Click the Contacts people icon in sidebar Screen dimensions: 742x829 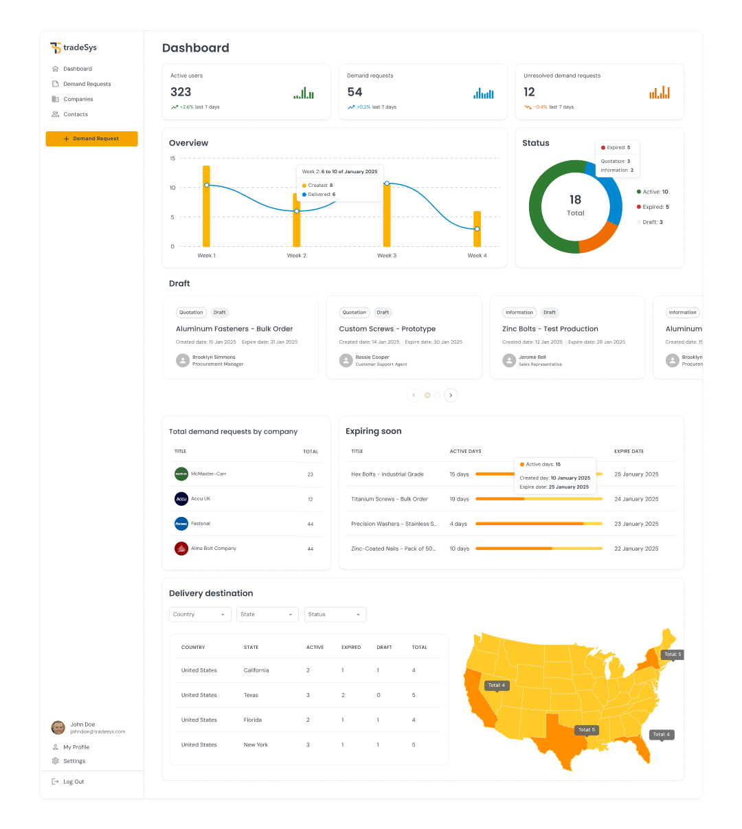[x=56, y=114]
